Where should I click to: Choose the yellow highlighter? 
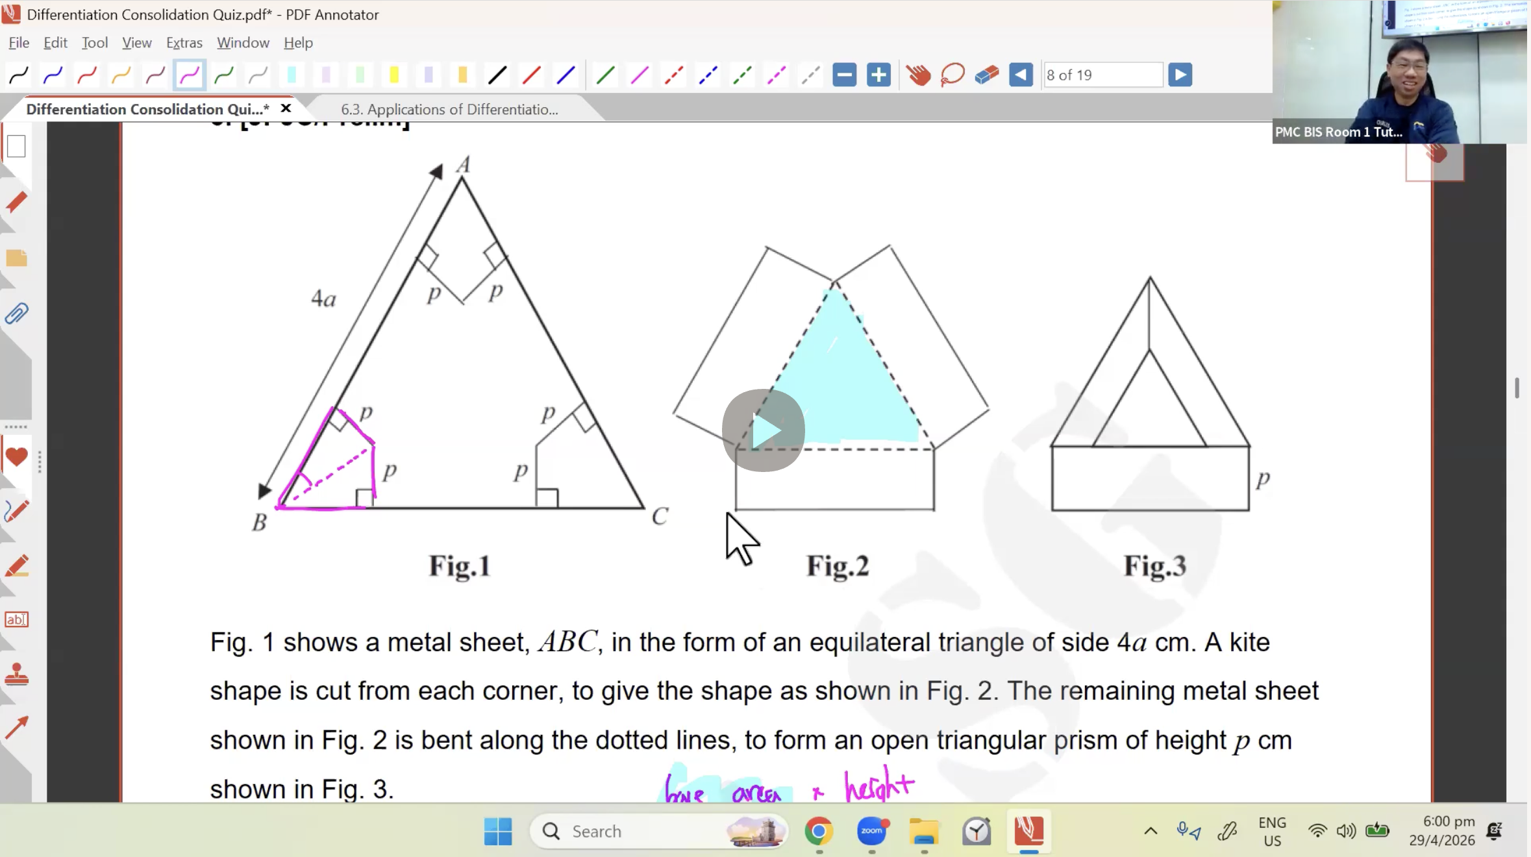tap(394, 75)
